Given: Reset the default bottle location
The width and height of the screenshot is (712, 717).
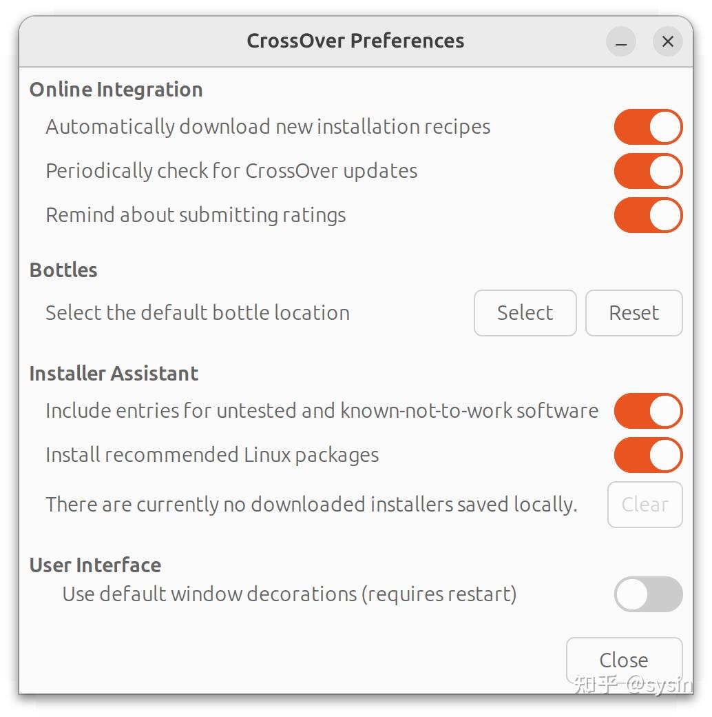Looking at the screenshot, I should (x=633, y=313).
